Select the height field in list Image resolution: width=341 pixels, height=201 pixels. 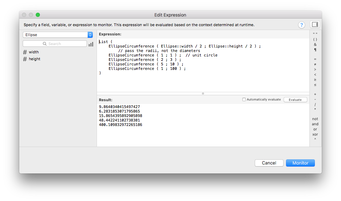(34, 59)
